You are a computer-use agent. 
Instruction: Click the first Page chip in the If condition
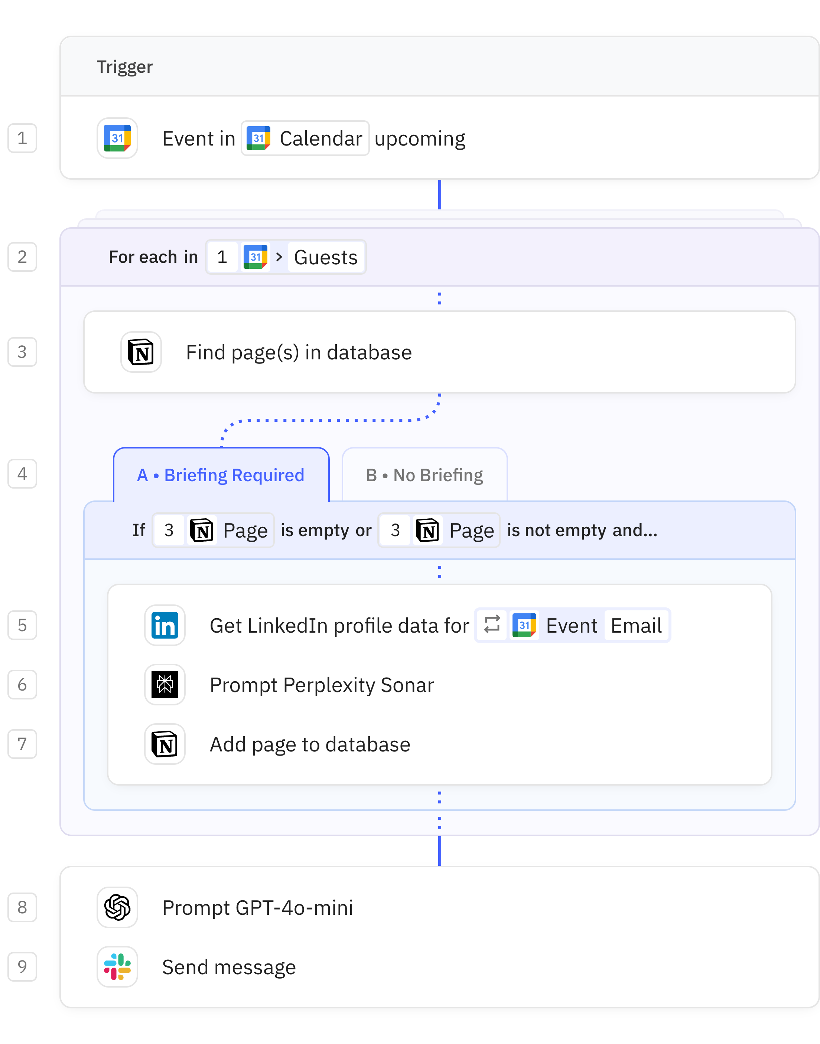[213, 530]
